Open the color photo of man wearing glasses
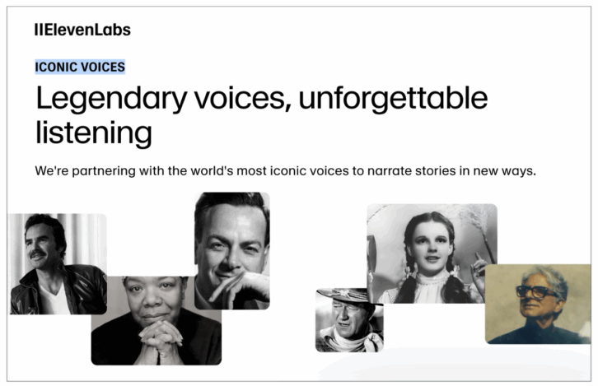Image resolution: width=598 pixels, height=386 pixels. click(537, 305)
